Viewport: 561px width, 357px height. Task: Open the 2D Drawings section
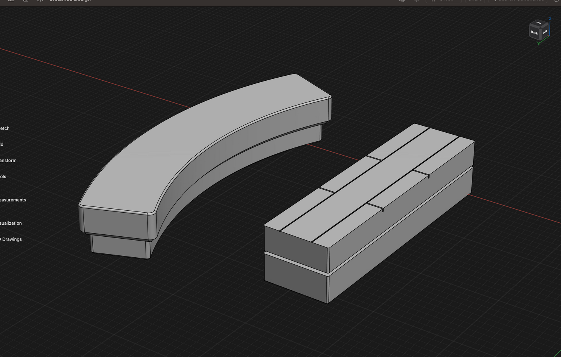(x=11, y=239)
